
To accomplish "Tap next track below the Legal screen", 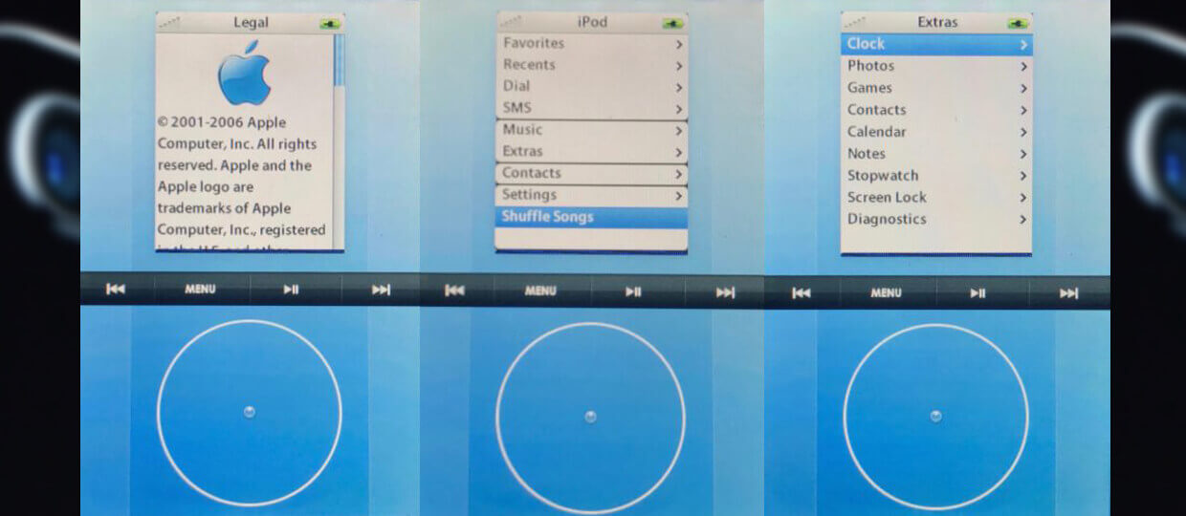I will (x=381, y=290).
